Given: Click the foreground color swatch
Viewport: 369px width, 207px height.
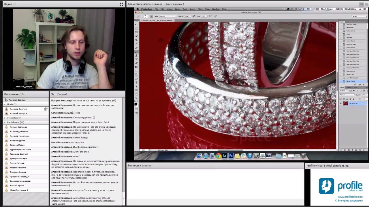Looking at the screenshot, I should coord(136,104).
